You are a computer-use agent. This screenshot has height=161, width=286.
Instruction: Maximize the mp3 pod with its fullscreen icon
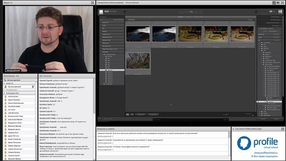(282, 129)
